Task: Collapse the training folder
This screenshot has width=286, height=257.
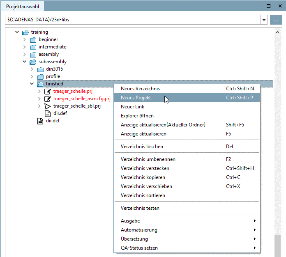Action: click(x=17, y=32)
